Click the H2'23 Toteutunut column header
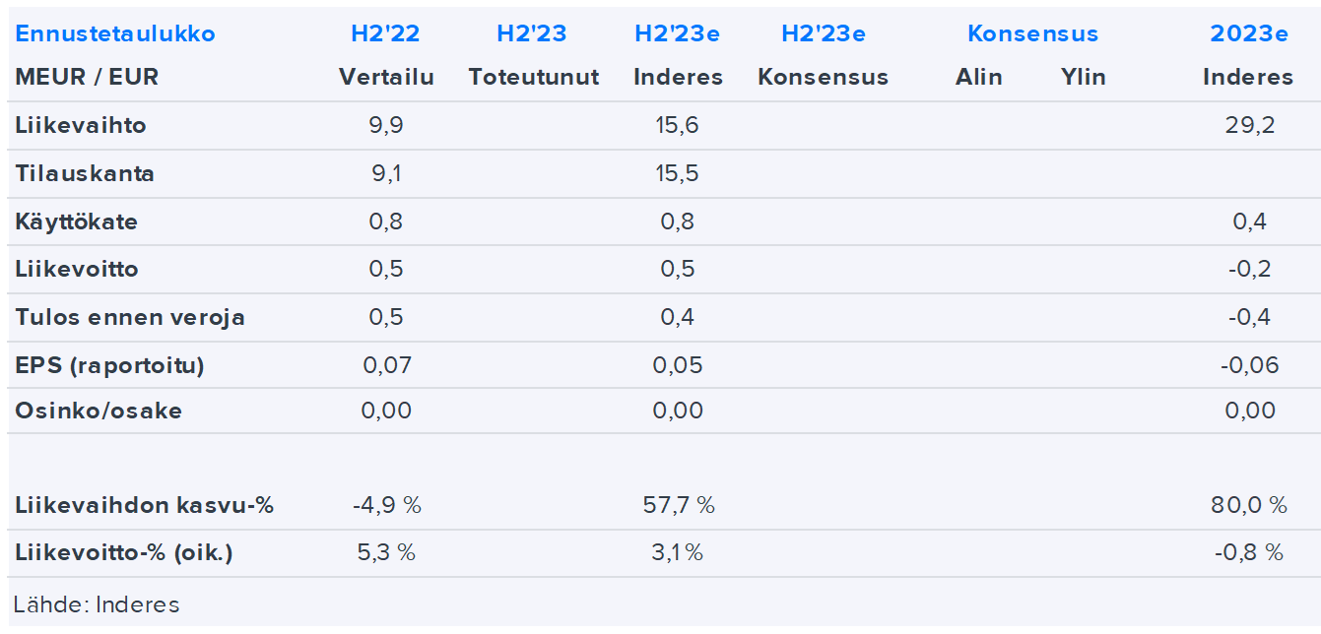The height and width of the screenshot is (634, 1321). point(532,33)
